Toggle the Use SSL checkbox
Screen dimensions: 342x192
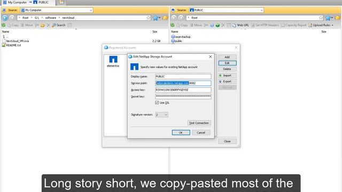click(157, 102)
